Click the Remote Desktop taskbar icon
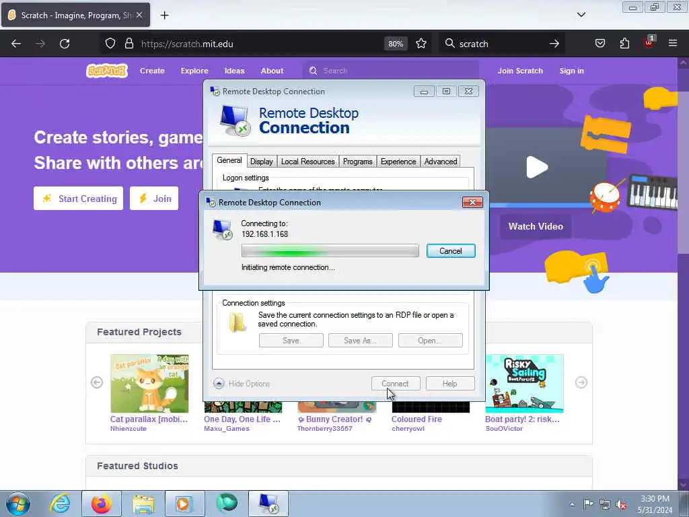689x517 pixels. tap(268, 504)
